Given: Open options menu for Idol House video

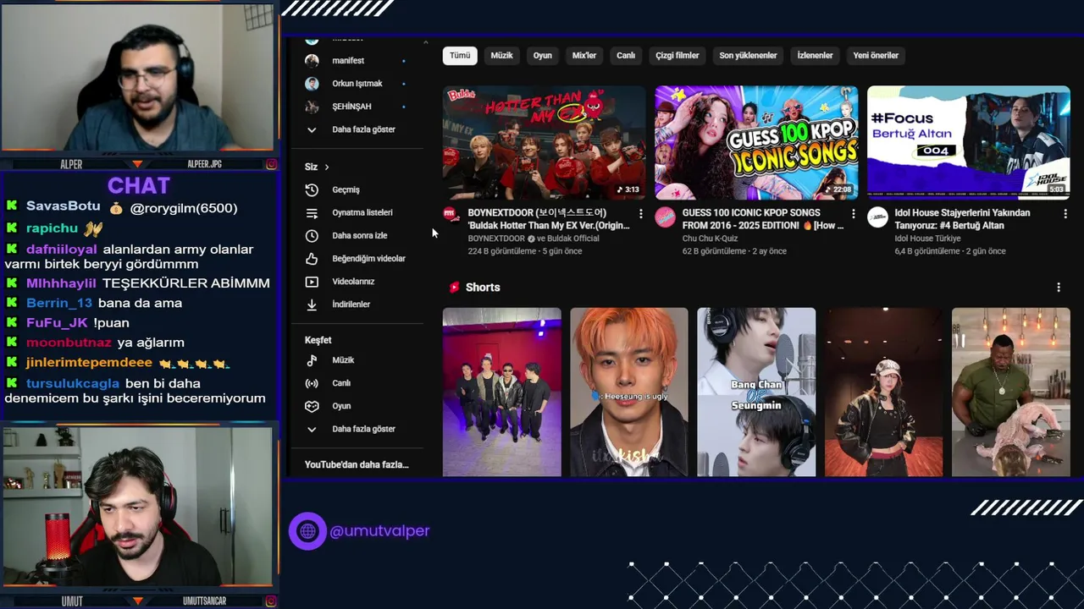Looking at the screenshot, I should click(1065, 214).
